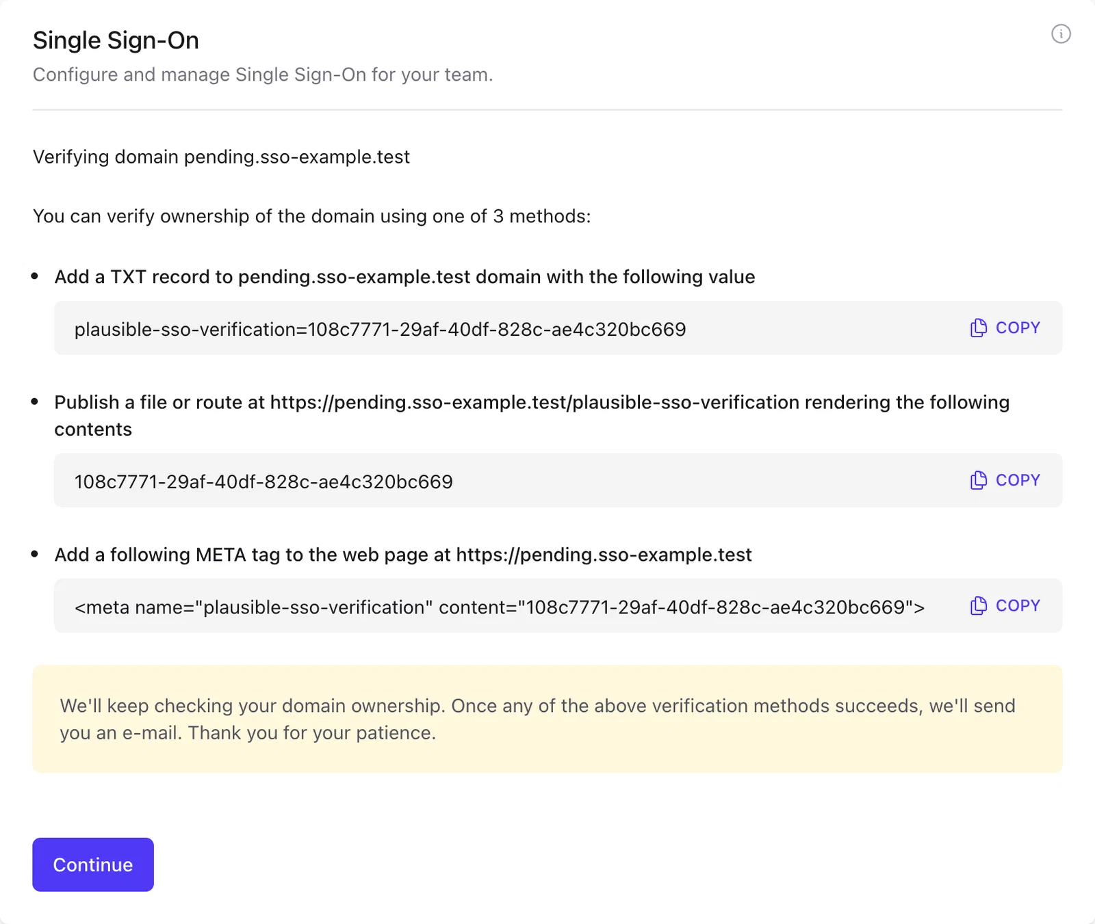Screen dimensions: 1095x924
Task: Click COPY label beside plausible-sso-verification TXT value
Action: (1018, 328)
